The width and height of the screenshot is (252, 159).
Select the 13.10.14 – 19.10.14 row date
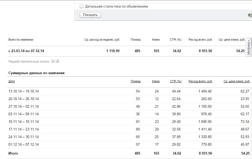click(x=24, y=91)
